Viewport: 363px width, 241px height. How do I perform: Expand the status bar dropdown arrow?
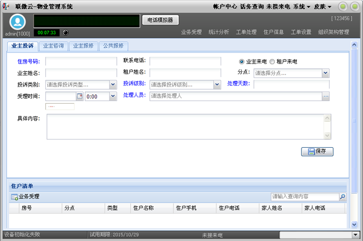coord(356,235)
